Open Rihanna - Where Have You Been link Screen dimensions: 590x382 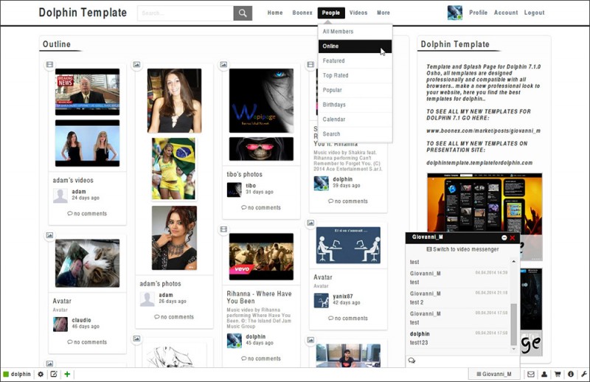(259, 297)
